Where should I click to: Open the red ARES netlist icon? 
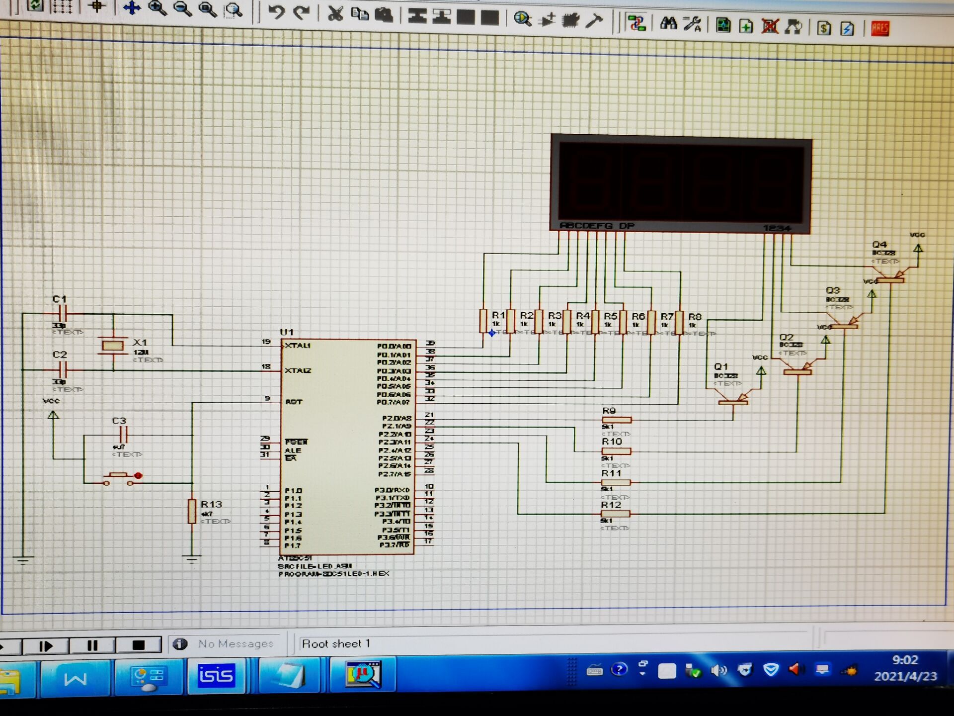[880, 28]
